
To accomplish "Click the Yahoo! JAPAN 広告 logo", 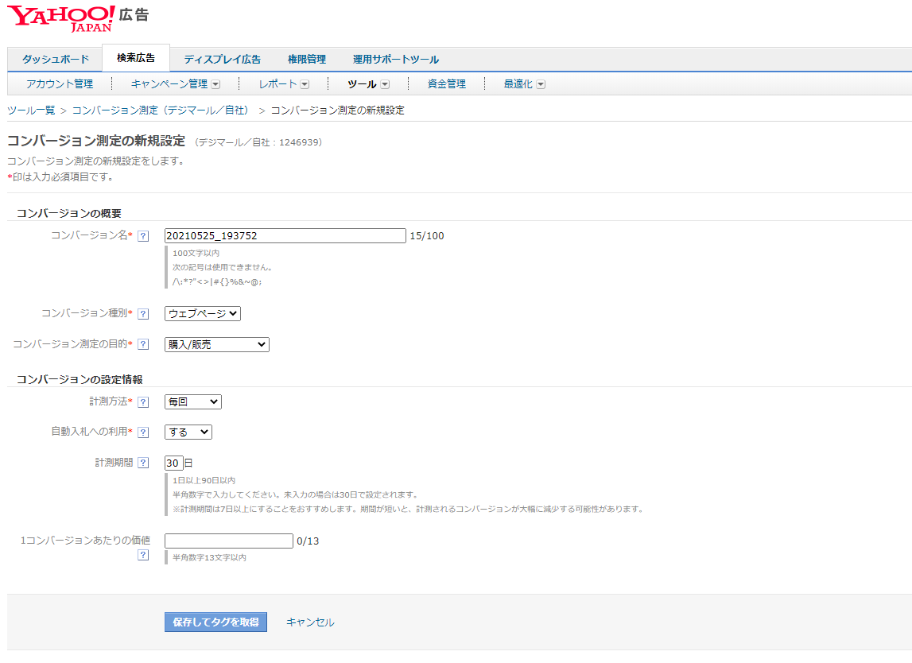I will click(x=78, y=18).
